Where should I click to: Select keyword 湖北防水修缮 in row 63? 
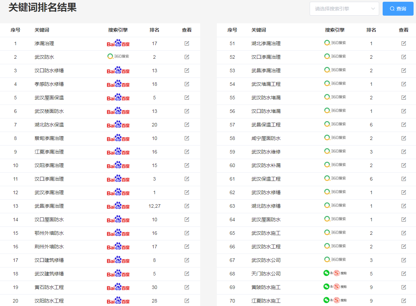coord(266,206)
